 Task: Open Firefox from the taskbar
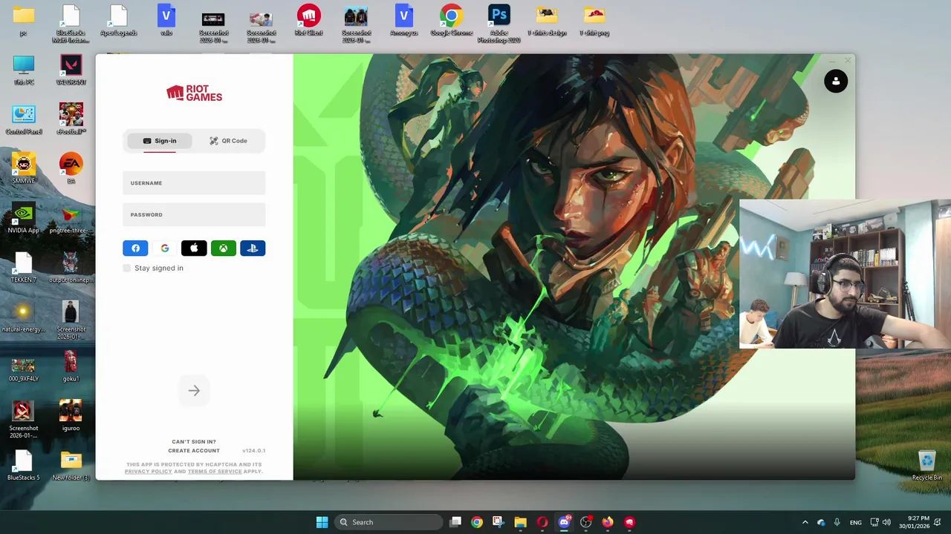(x=608, y=522)
